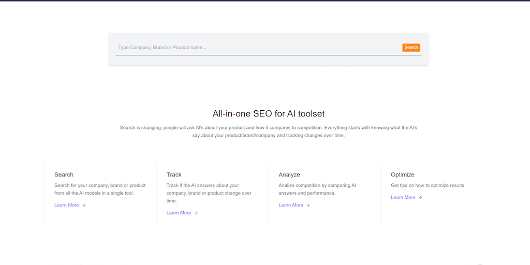The image size is (530, 265).
Task: Click the 'Analize competition' description text
Action: tap(317, 189)
